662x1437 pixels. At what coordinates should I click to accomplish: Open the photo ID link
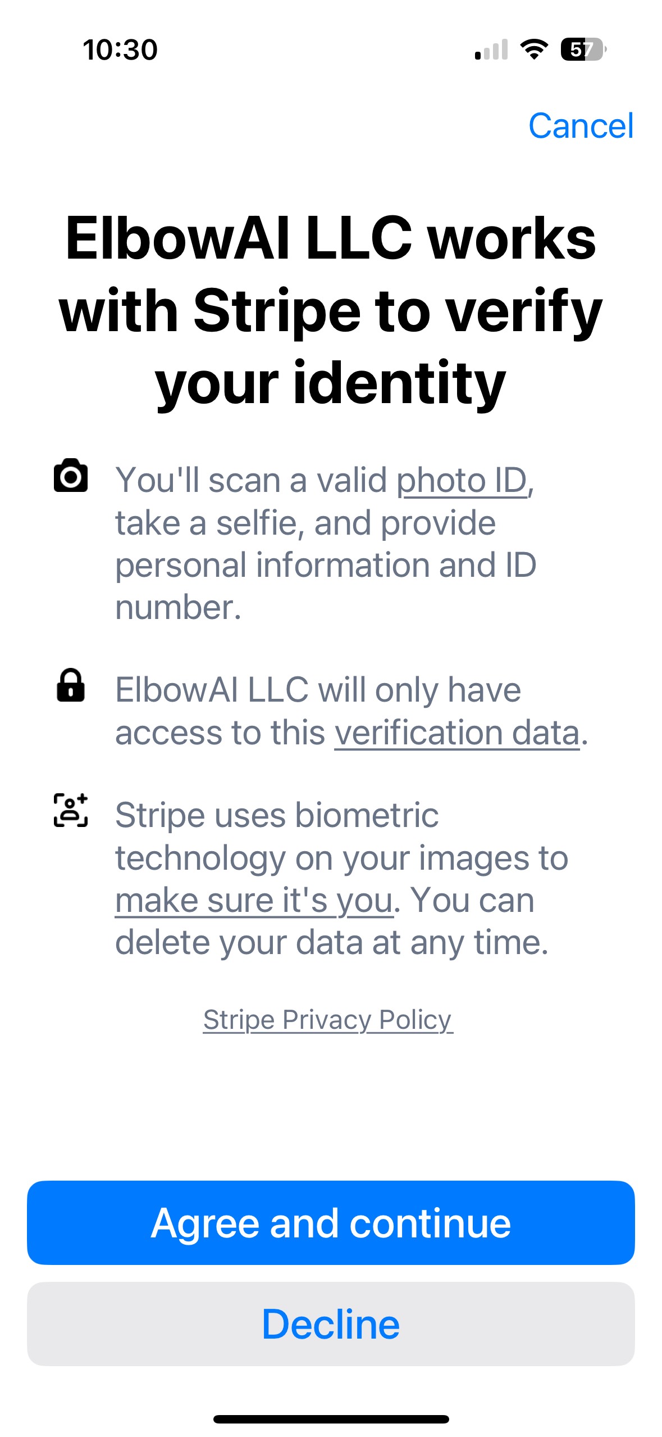(x=463, y=480)
